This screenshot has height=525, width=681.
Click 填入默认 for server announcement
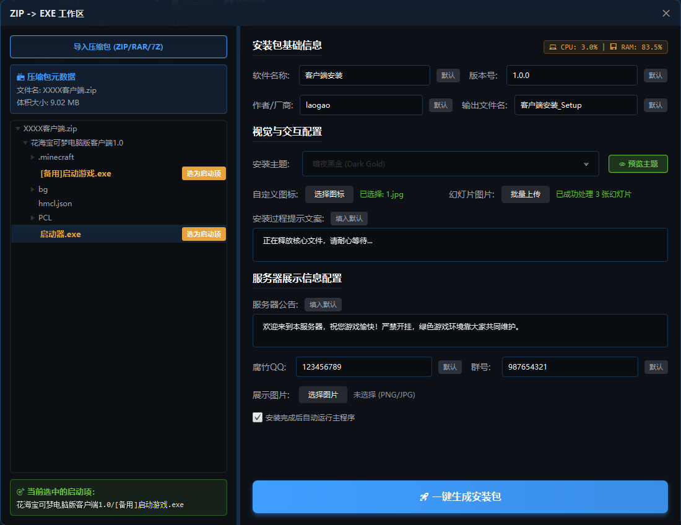pos(323,305)
